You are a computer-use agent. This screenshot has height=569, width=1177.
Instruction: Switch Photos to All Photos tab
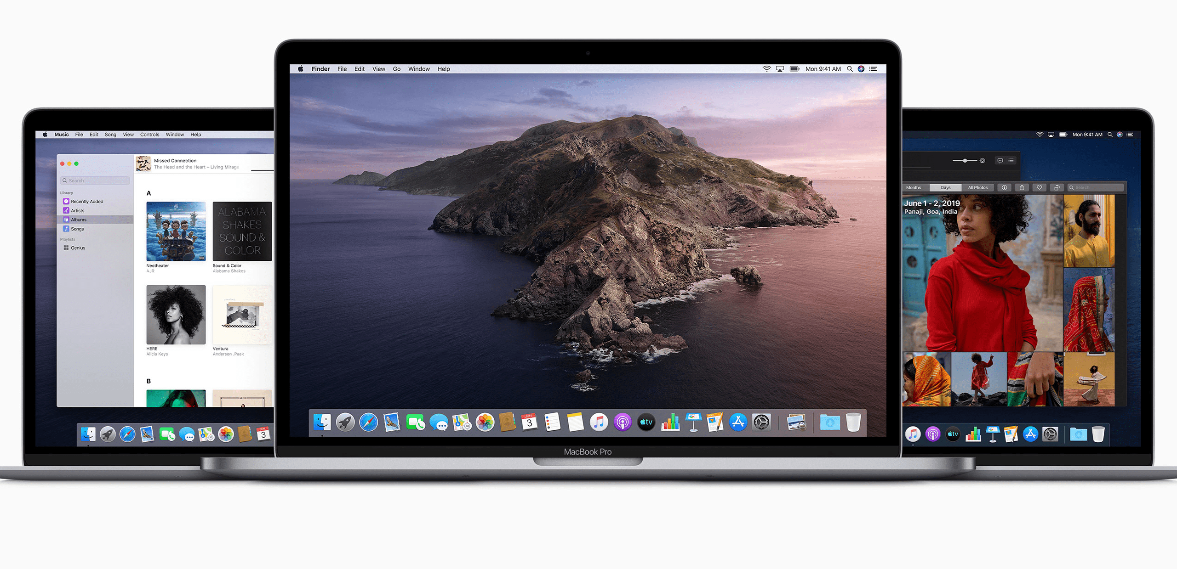977,187
